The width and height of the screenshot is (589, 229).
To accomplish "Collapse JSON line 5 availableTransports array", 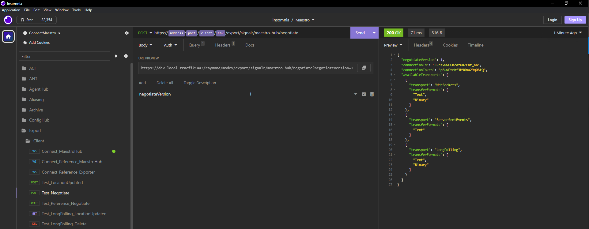I will tap(395, 75).
